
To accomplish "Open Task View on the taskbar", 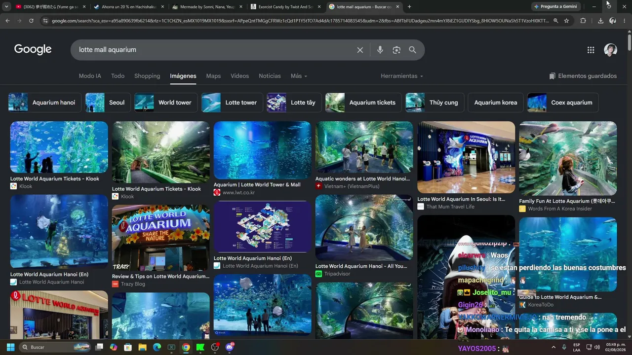I will pos(99,347).
